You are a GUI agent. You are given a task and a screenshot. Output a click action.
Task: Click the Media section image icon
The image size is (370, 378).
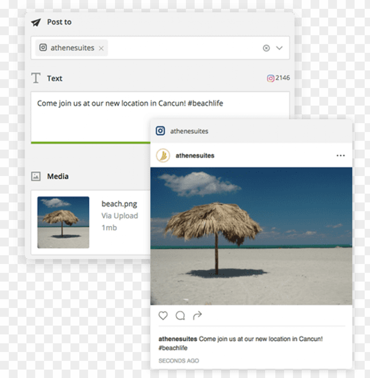[36, 176]
